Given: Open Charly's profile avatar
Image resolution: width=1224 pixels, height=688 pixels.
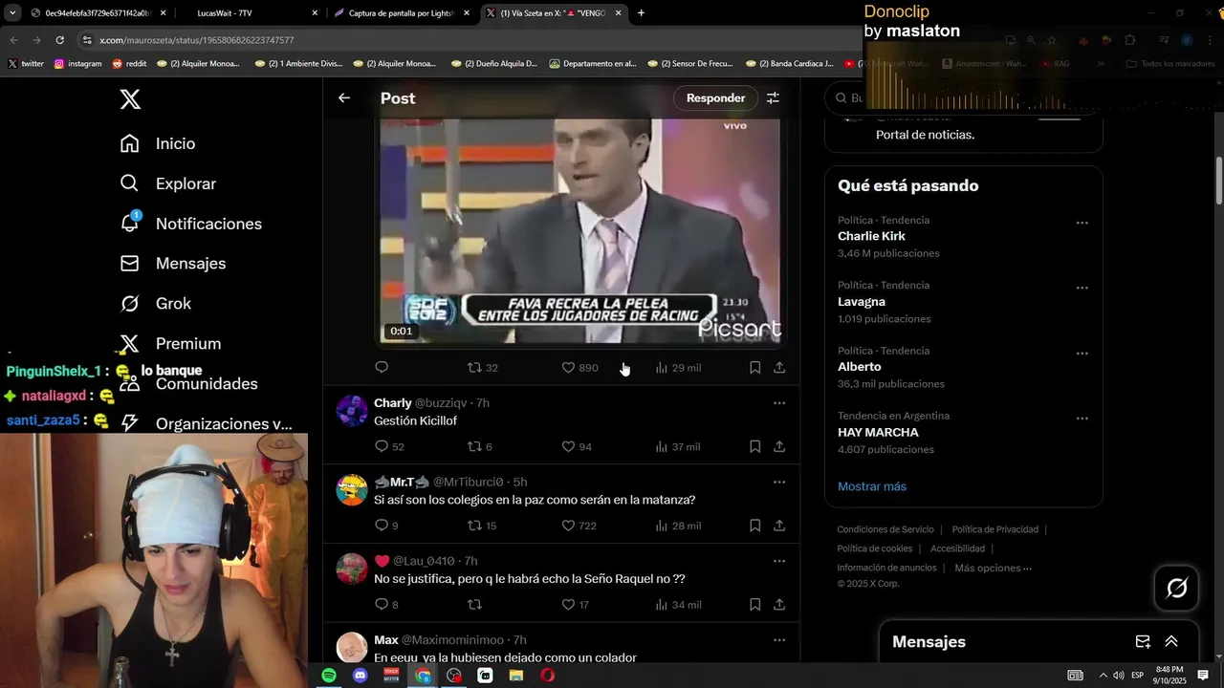Looking at the screenshot, I should 352,411.
